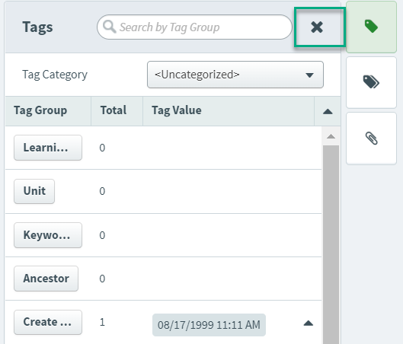
Task: Open the multiple tags sidebar icon
Action: coord(371,82)
